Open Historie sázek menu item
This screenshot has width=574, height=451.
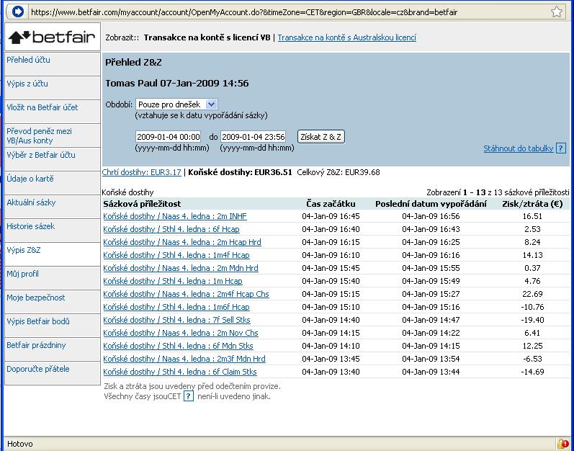(x=53, y=231)
